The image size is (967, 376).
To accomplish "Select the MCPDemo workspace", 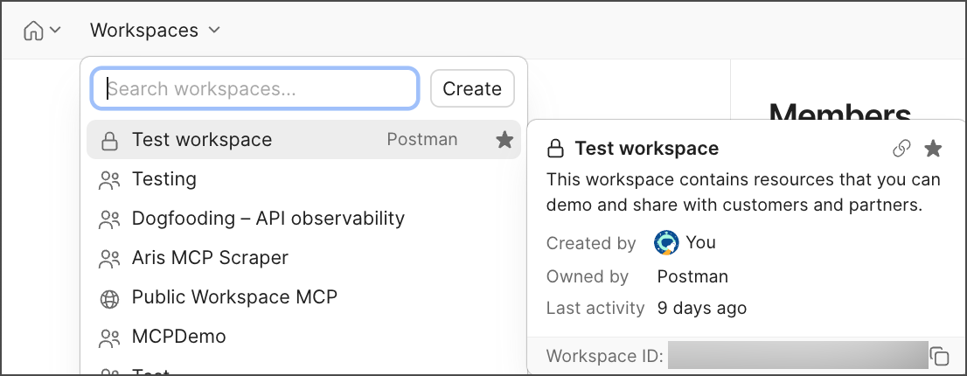I will [178, 337].
